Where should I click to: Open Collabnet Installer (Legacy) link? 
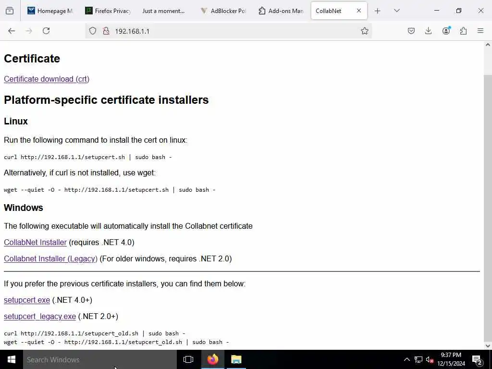[x=50, y=258]
